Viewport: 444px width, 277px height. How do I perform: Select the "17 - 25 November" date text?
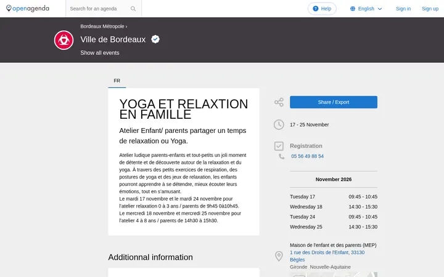pos(309,124)
